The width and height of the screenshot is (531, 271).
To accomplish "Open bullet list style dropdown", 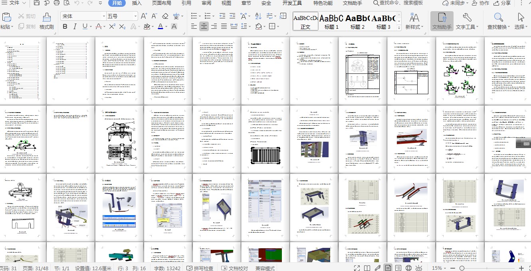I will coord(200,16).
